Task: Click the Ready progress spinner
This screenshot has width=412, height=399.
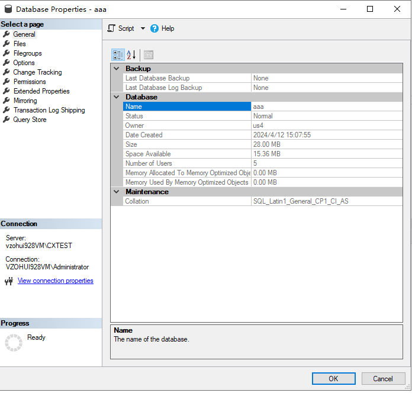Action: click(14, 343)
